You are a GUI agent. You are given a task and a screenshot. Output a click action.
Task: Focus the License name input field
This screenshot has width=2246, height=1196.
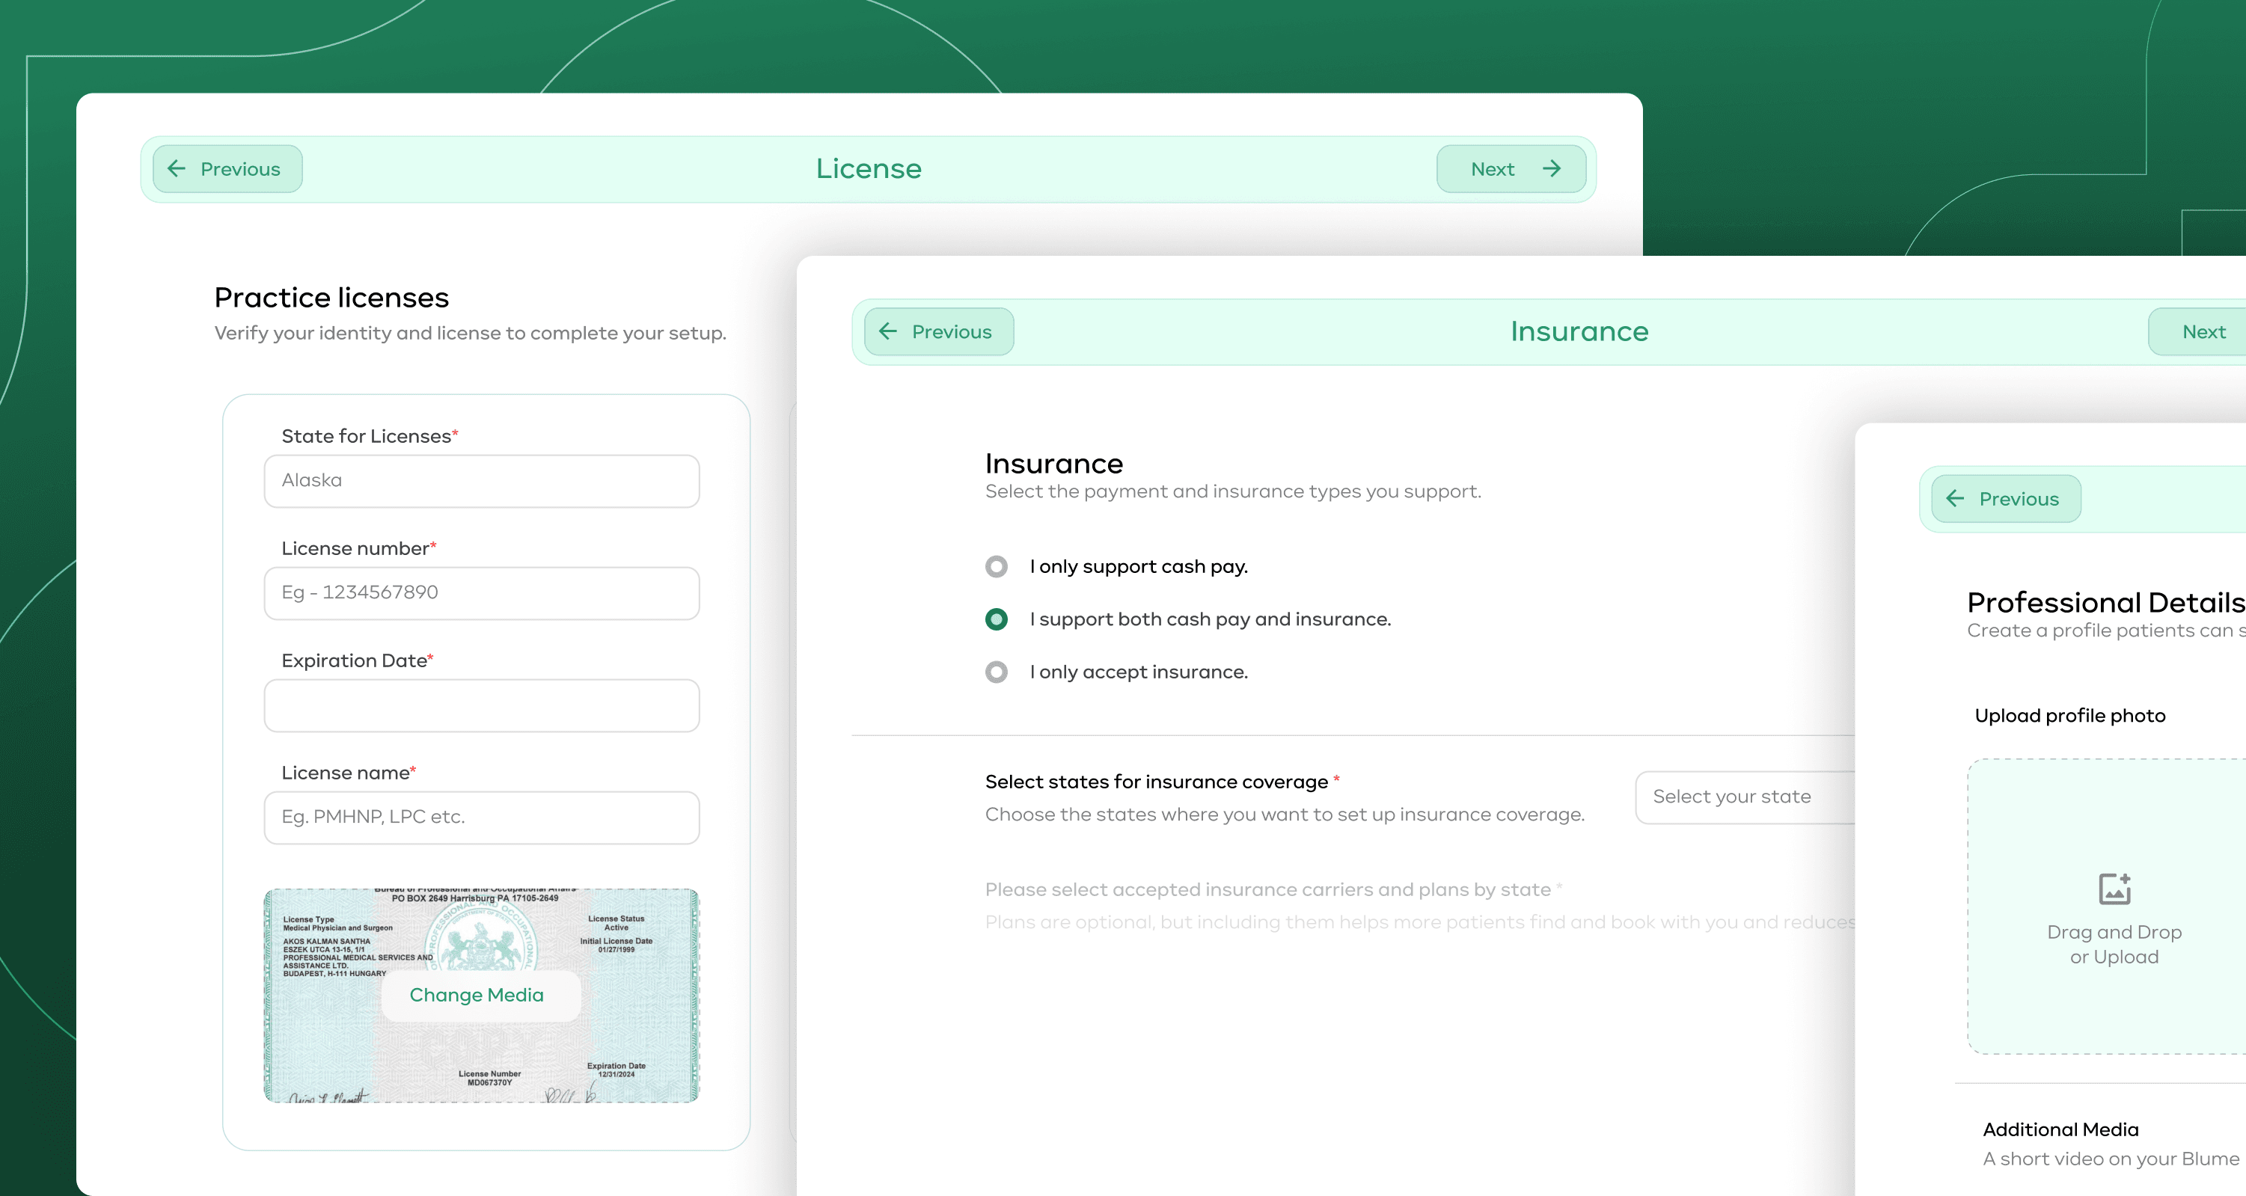point(481,818)
